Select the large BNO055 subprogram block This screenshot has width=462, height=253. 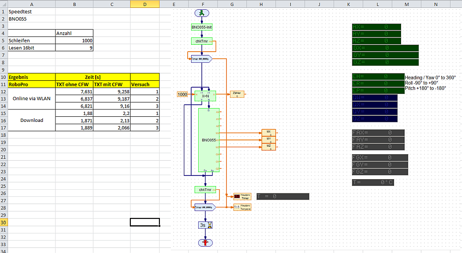pyautogui.click(x=209, y=139)
